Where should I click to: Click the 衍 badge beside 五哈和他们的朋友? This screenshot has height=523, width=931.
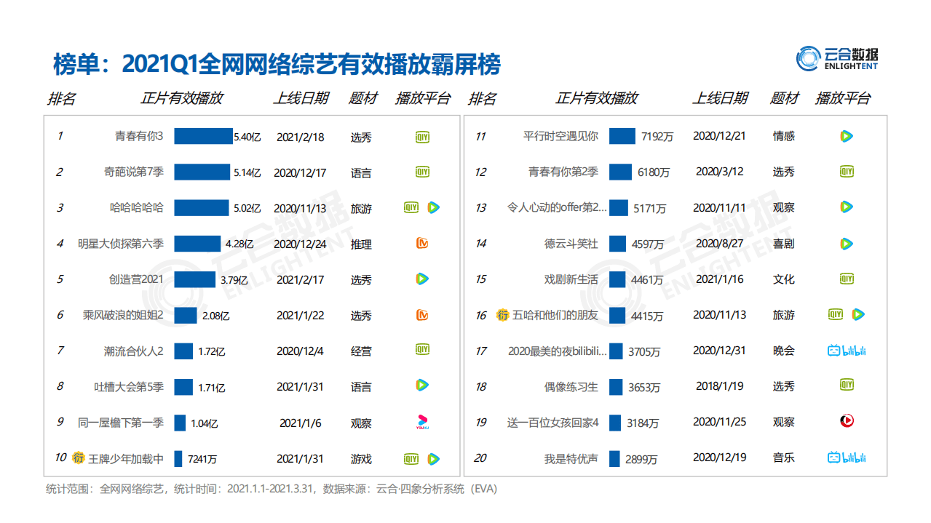coord(502,315)
